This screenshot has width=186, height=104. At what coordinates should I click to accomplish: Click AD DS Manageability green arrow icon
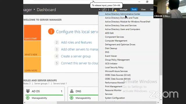[28, 98]
